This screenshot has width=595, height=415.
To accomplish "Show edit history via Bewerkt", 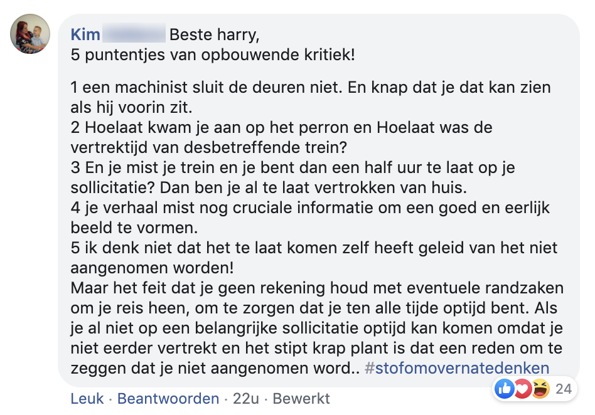I will click(x=301, y=399).
